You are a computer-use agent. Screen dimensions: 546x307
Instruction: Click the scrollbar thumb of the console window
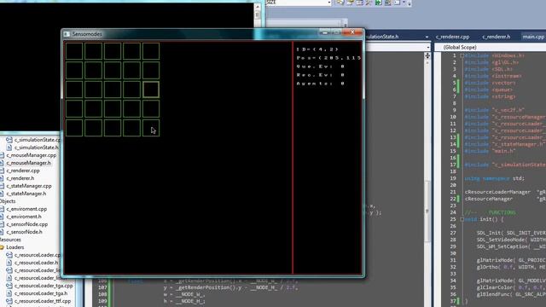(258, 15)
